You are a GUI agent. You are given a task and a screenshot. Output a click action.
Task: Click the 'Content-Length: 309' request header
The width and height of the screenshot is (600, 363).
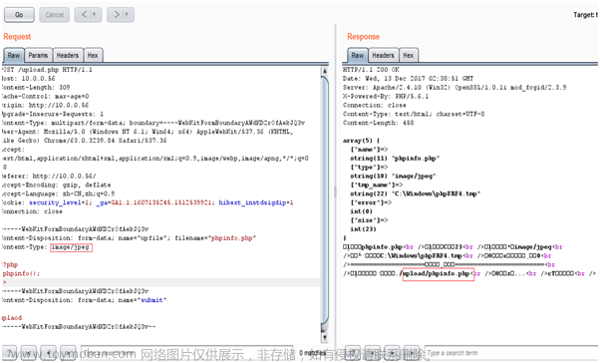coord(35,88)
